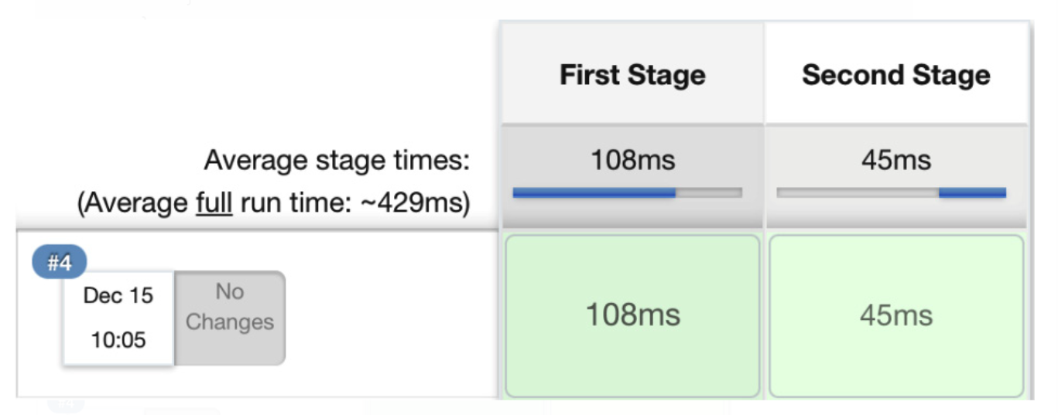The width and height of the screenshot is (1058, 415).
Task: Click the Second Stage average time bar
Action: pyautogui.click(x=892, y=192)
